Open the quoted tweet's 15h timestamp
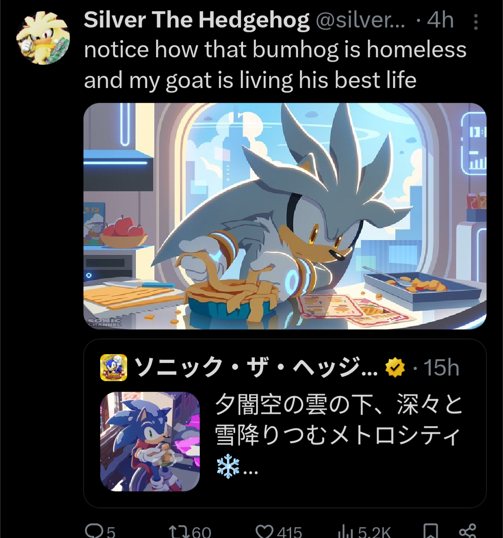Viewport: 503px width, 538px height. pyautogui.click(x=441, y=368)
